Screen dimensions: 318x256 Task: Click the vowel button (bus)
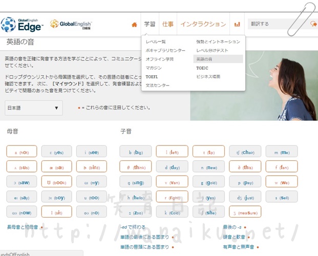click(x=22, y=166)
